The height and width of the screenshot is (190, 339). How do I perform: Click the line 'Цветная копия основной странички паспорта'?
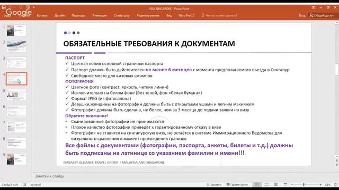(117, 63)
